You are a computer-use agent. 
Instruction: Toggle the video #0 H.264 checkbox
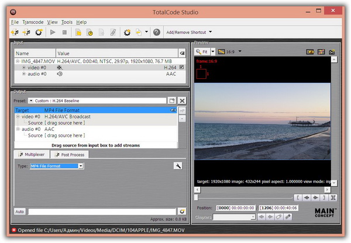pyautogui.click(x=181, y=67)
